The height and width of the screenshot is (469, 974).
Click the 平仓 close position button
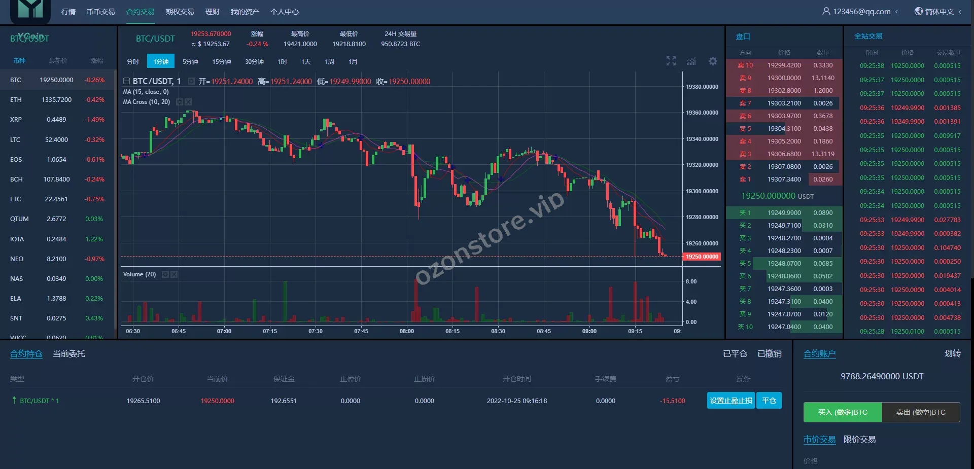coord(769,401)
